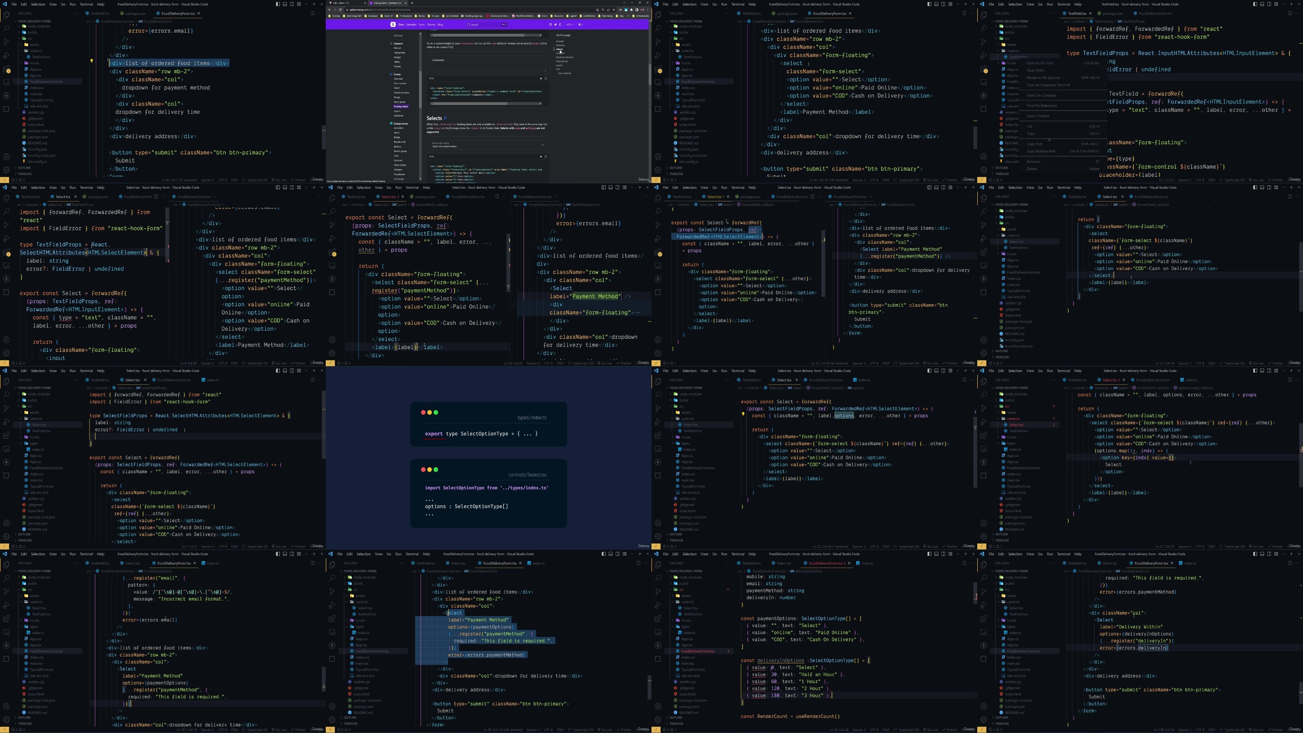This screenshot has width=1303, height=733.
Task: Open FoodDeliveryForm.tsx in the top-left window explorer
Action: tap(46, 81)
